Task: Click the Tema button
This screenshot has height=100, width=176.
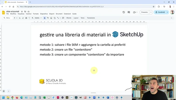Action: pos(82,18)
